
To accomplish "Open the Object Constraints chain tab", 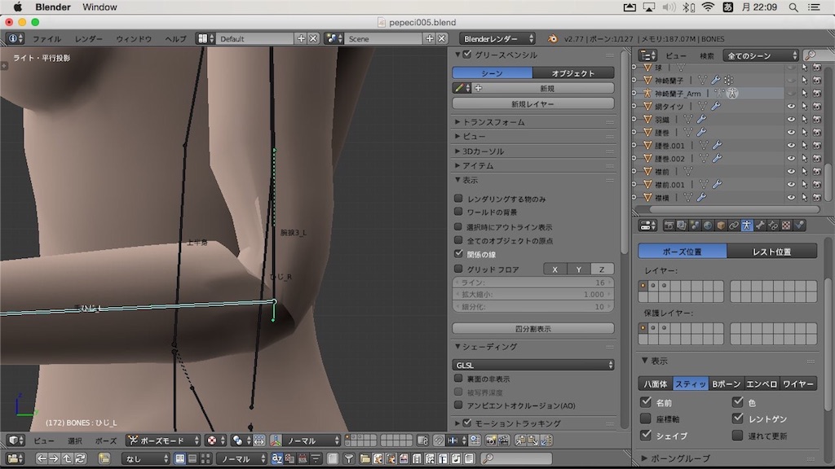I will tap(734, 226).
